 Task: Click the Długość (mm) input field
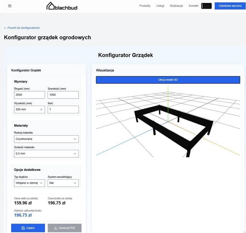coord(29,95)
